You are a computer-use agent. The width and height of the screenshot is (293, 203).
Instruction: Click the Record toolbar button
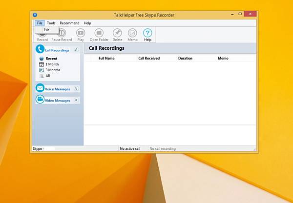42,36
